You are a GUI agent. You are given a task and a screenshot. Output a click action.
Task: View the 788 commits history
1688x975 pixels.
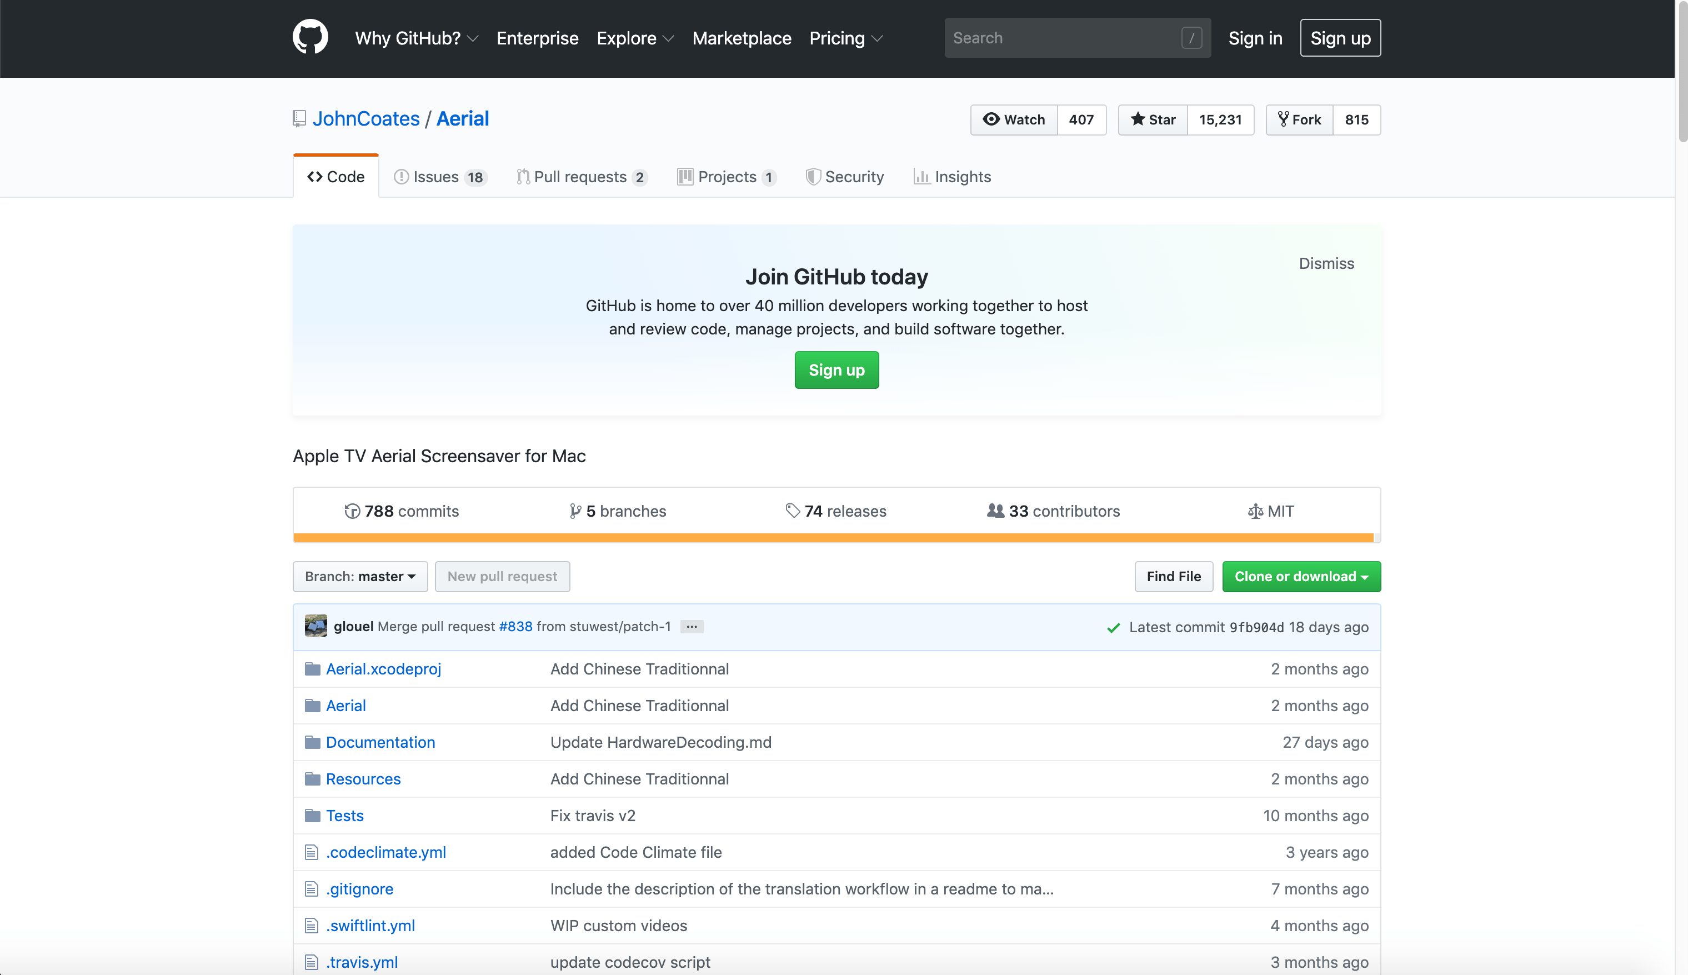(402, 512)
